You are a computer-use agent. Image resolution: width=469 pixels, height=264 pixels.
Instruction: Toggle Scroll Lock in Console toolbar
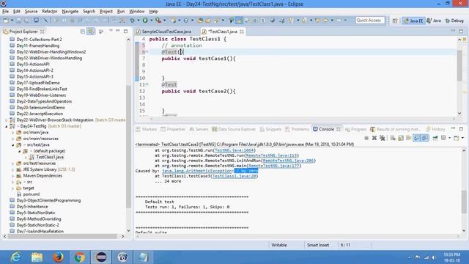click(401, 138)
